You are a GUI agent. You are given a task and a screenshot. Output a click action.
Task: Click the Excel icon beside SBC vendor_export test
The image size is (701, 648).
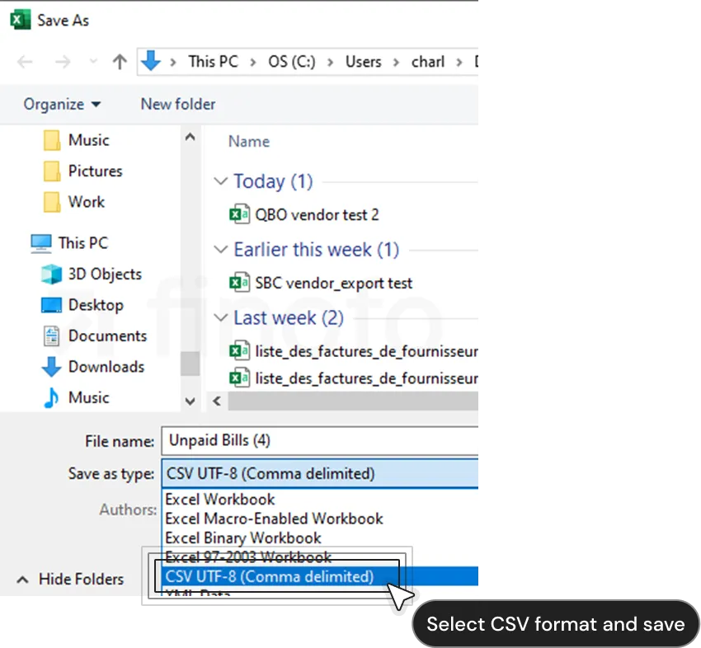pyautogui.click(x=239, y=283)
